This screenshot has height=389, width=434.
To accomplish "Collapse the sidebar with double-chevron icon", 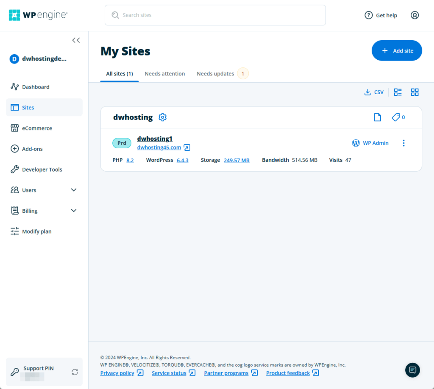I will pyautogui.click(x=76, y=40).
